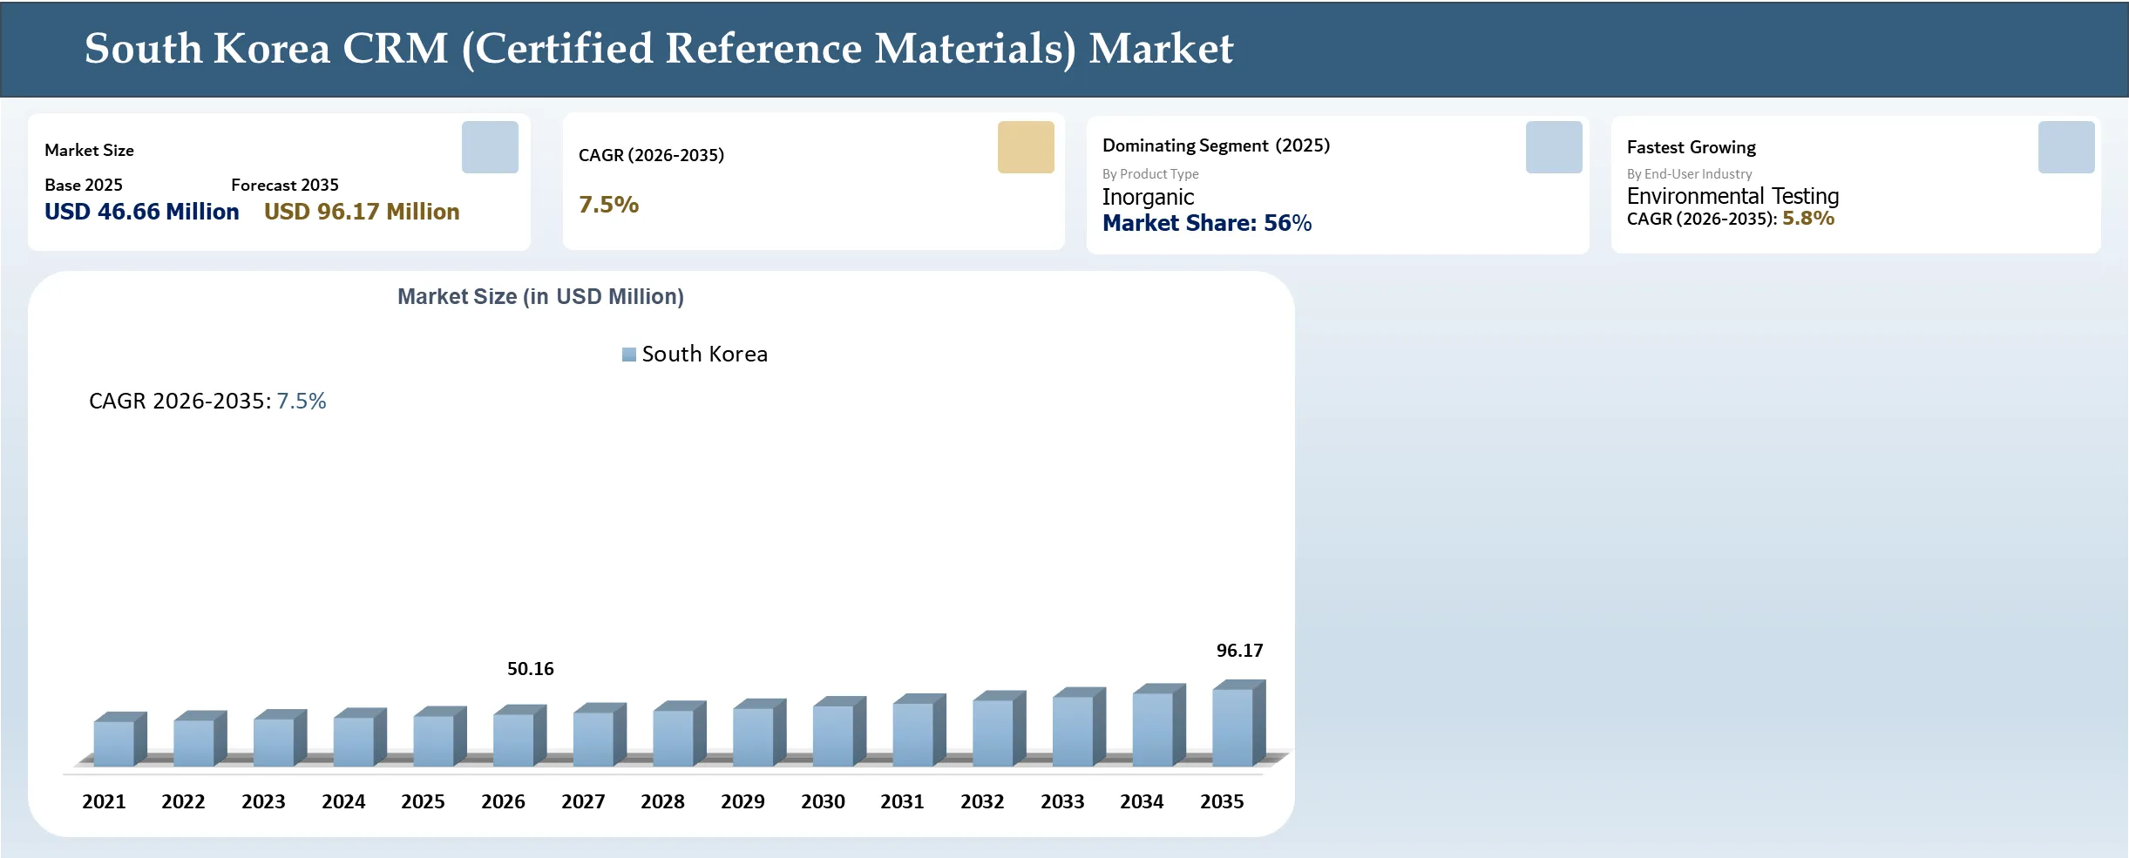
Task: Click the 'CAGR 2026-2035: 7.5%' chart annotation
Action: coord(207,401)
